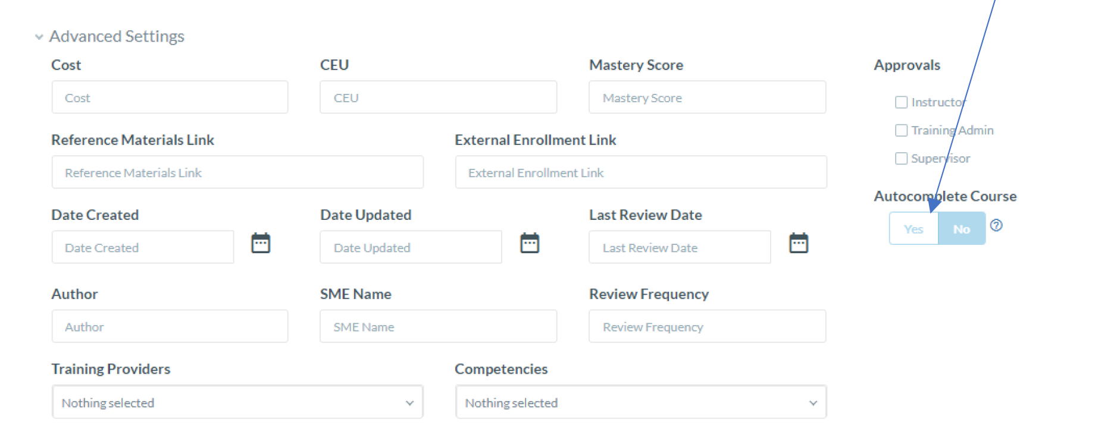Open the Date Created calendar picker
The image size is (1117, 441).
261,243
